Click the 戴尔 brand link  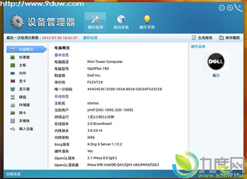coord(216,75)
